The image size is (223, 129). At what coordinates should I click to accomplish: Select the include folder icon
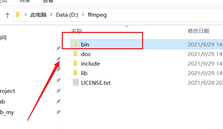(75, 63)
